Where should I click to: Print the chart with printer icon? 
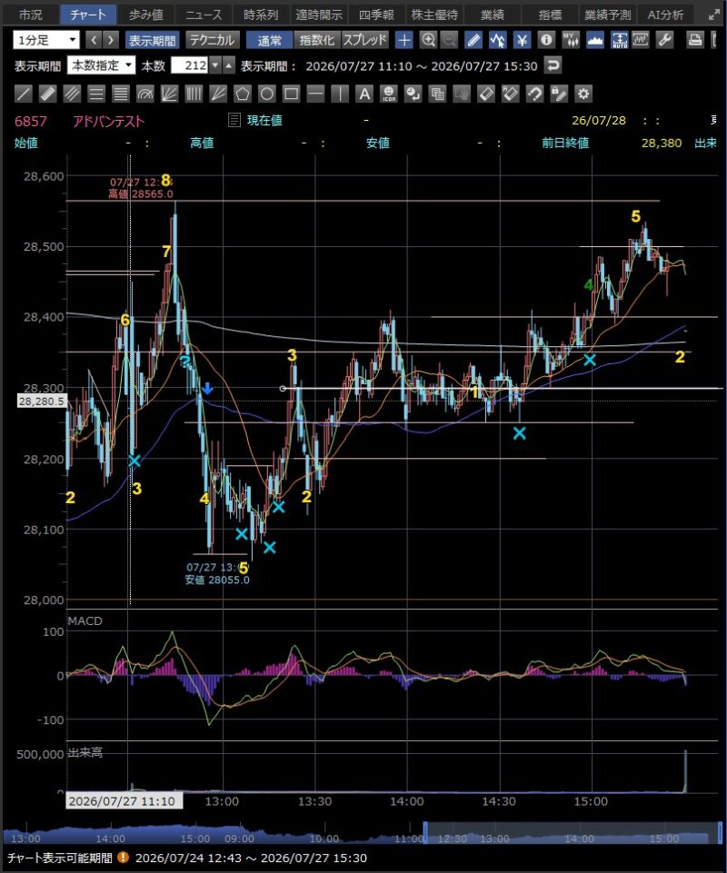[x=694, y=40]
